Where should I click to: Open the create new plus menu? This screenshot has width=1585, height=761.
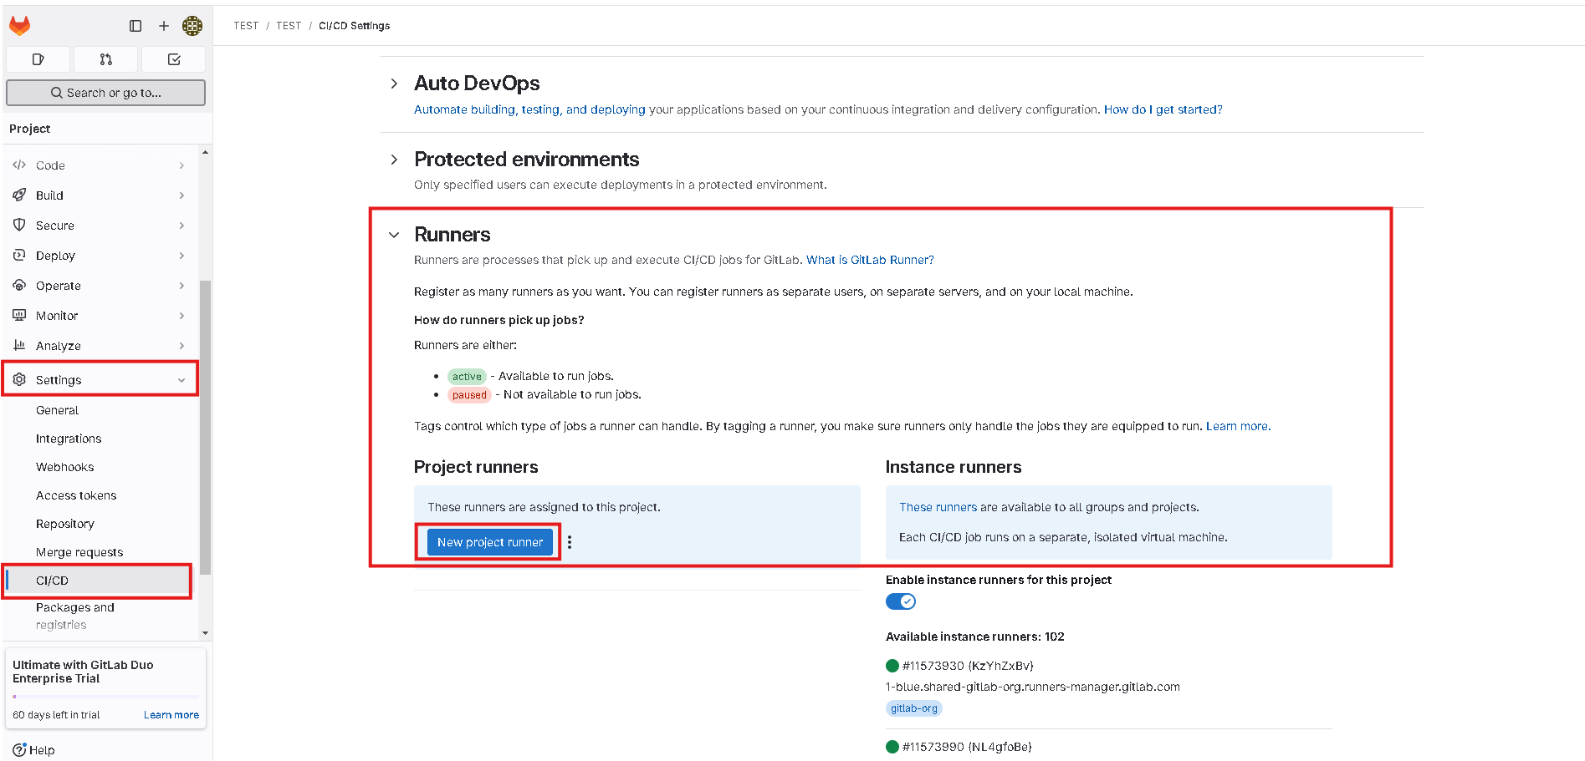tap(164, 26)
